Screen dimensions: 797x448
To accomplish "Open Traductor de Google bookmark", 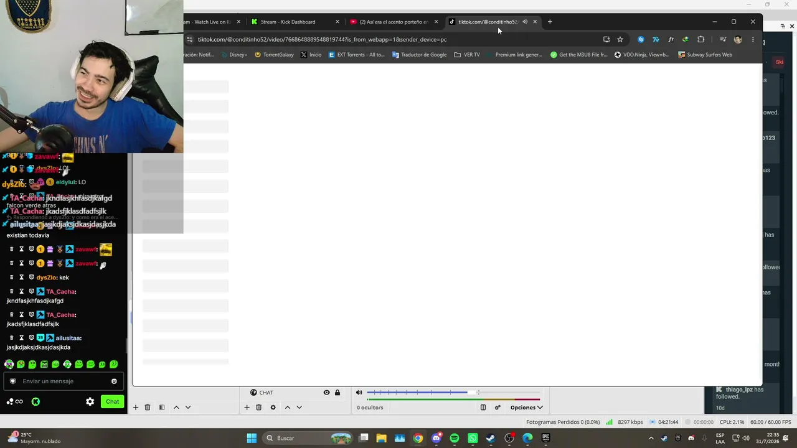I will point(419,55).
